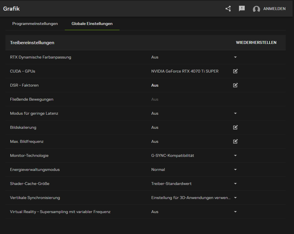Edit the CUDA – GPUs setting
The height and width of the screenshot is (234, 294).
[235, 71]
